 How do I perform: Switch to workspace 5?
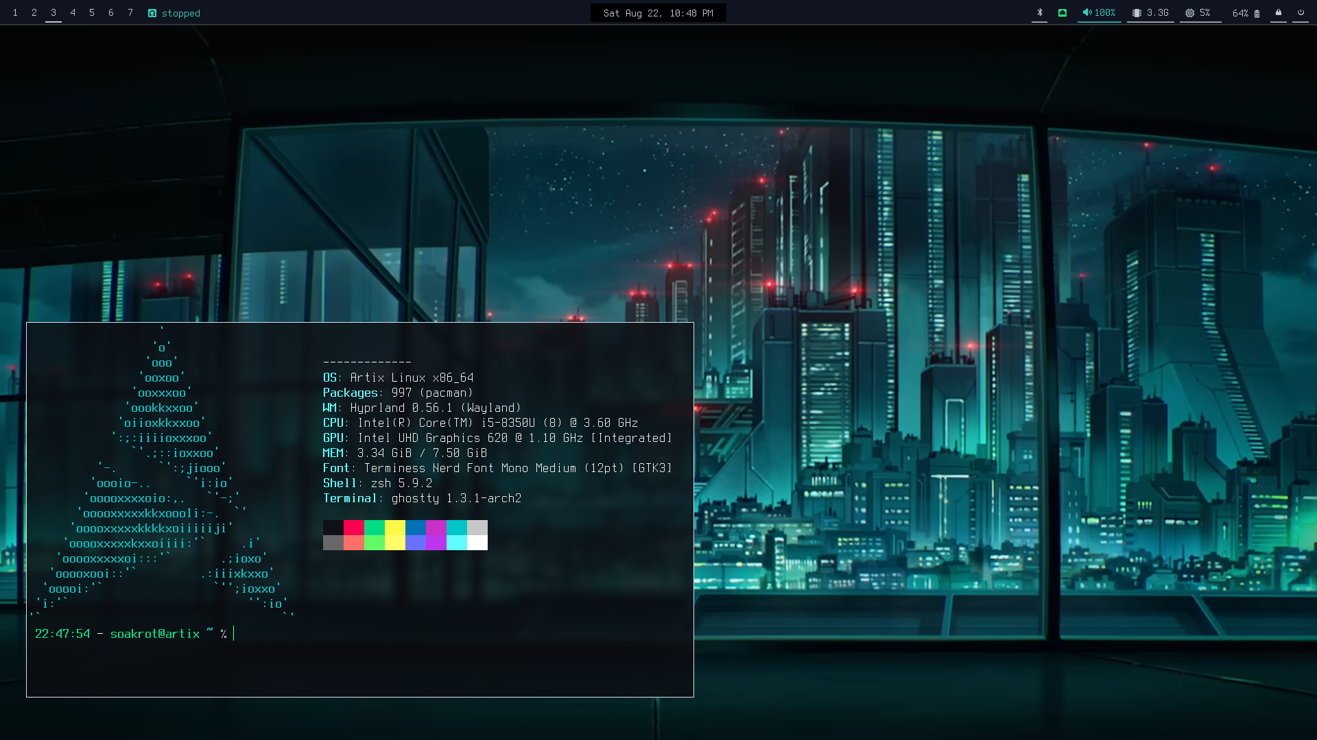click(92, 13)
